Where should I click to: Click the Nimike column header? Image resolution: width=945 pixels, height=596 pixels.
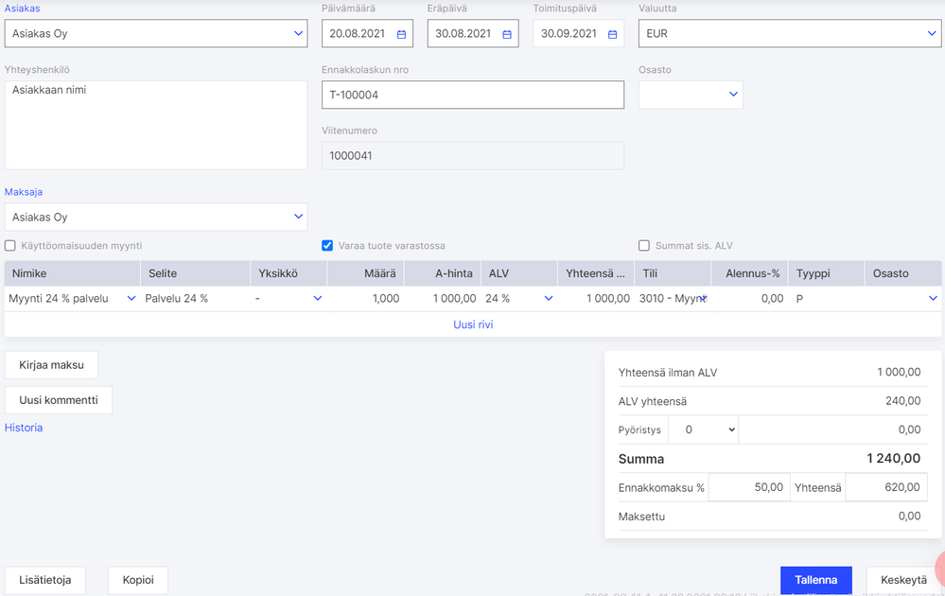pyautogui.click(x=72, y=273)
